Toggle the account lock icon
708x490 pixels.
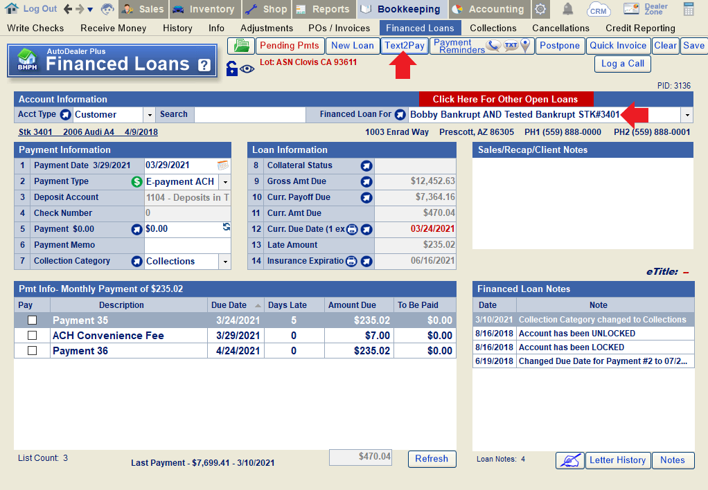click(232, 68)
